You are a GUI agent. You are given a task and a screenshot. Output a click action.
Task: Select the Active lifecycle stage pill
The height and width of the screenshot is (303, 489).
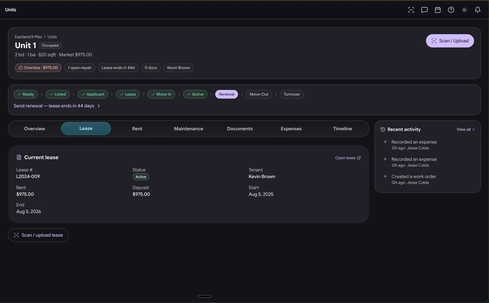point(195,94)
